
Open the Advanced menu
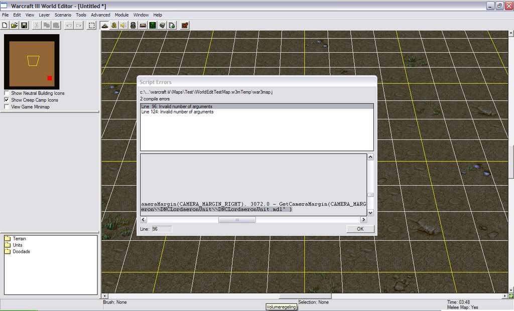(100, 15)
